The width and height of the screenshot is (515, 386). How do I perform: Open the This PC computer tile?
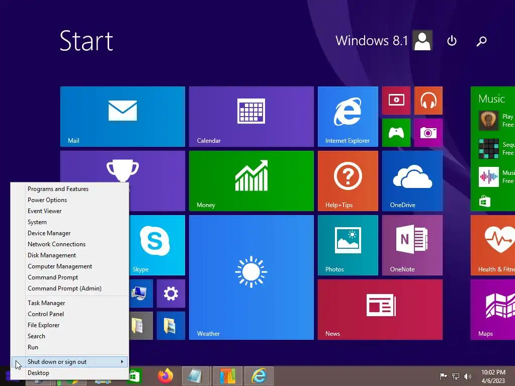[141, 294]
